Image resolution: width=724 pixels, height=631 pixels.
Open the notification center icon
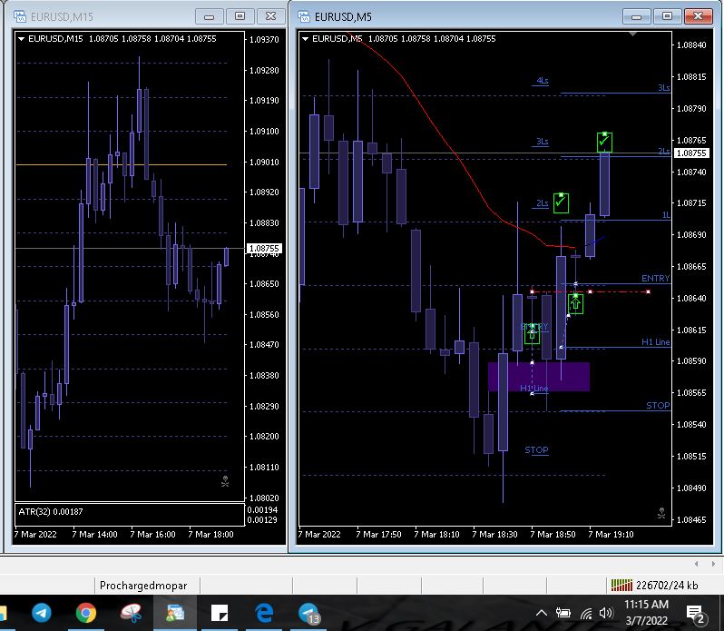coord(696,614)
